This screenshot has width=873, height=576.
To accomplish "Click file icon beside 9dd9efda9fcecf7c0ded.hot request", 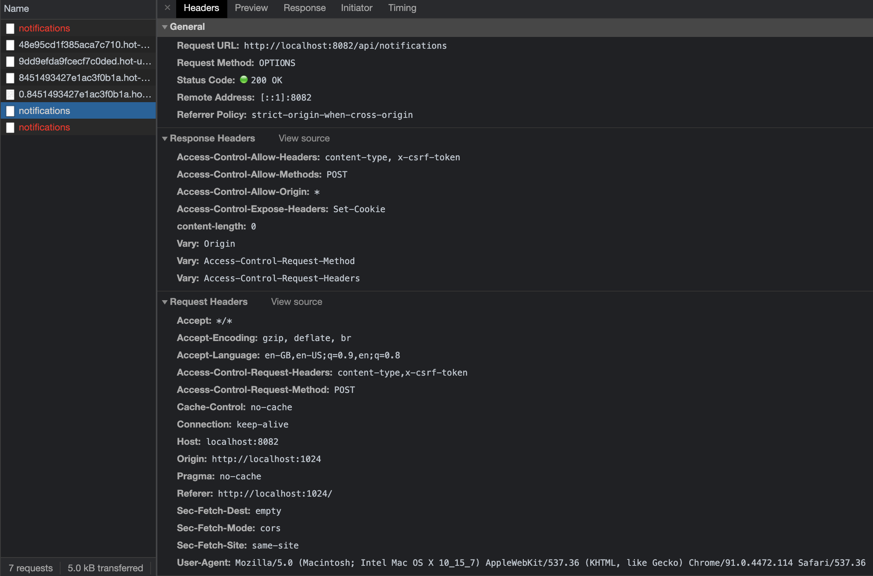I will 11,61.
